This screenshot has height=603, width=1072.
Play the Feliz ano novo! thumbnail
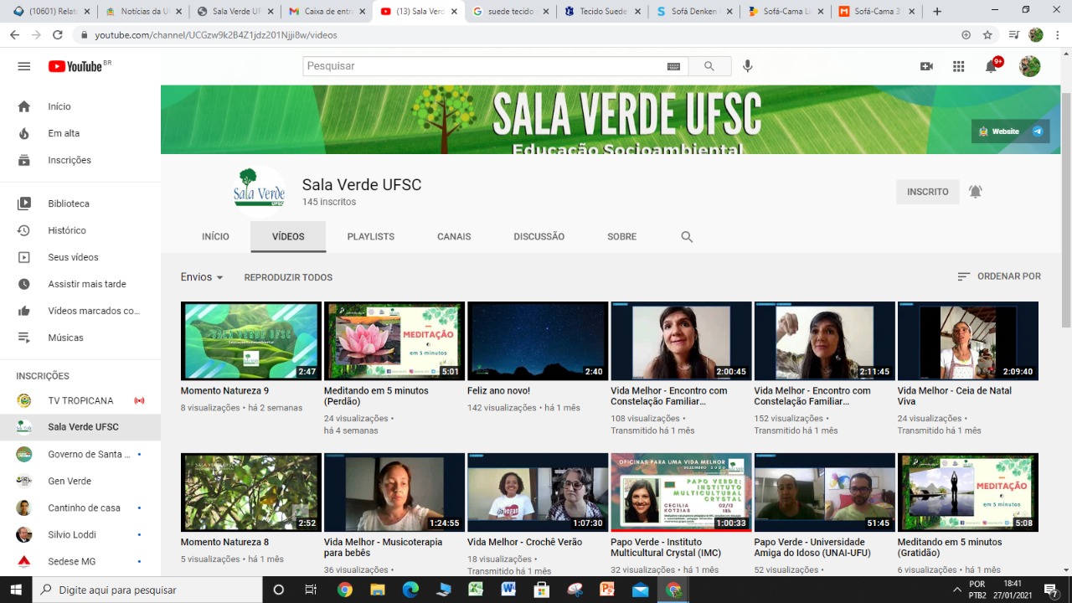point(538,341)
